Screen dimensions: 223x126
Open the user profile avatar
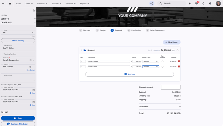[x=218, y=3]
